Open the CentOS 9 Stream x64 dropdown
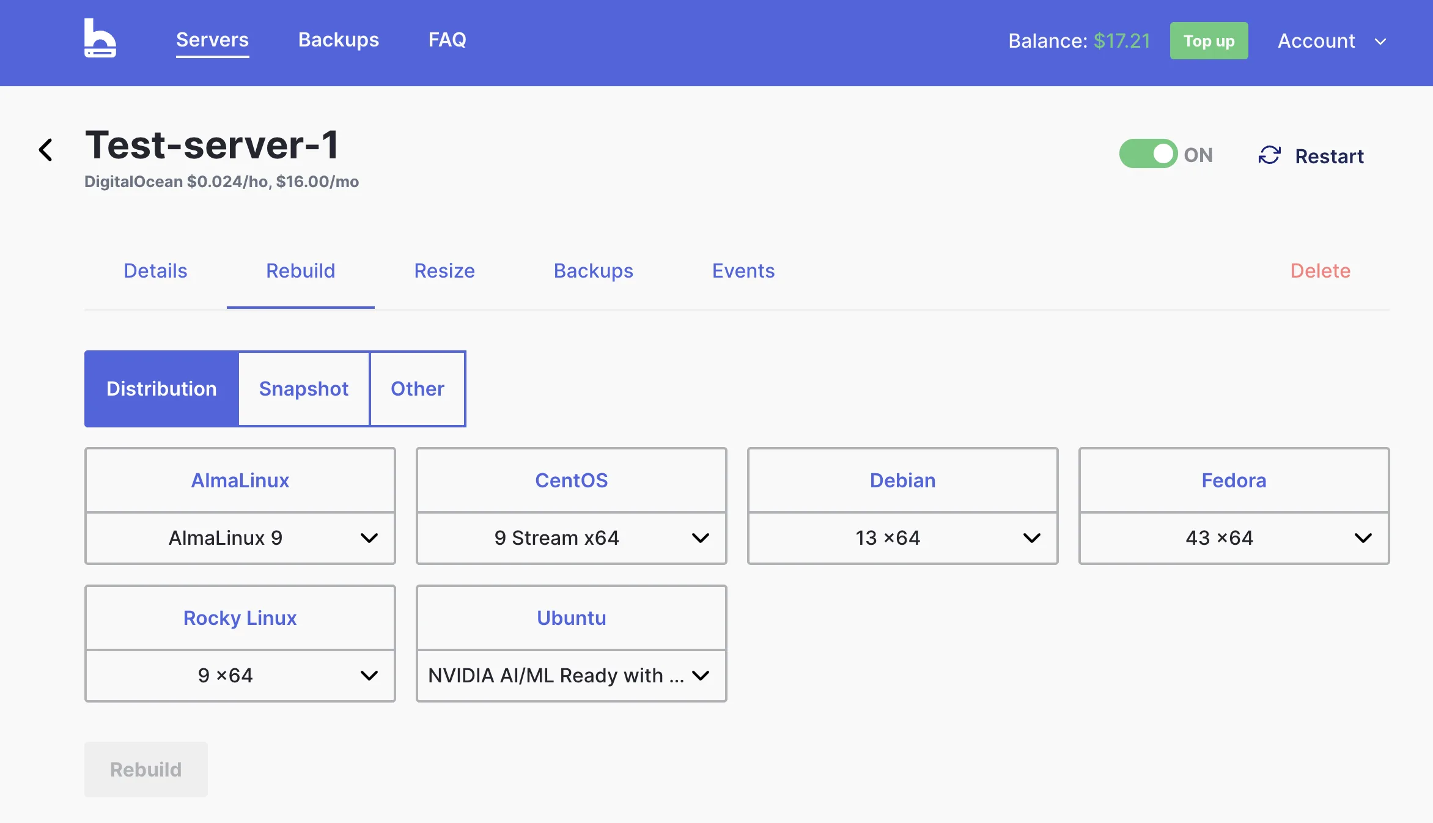The height and width of the screenshot is (823, 1433). pos(572,538)
